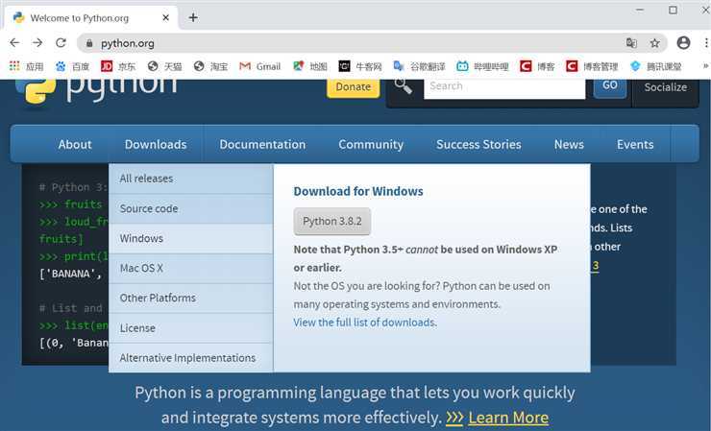
Task: Open the 百度 bookmark
Action: coord(73,66)
